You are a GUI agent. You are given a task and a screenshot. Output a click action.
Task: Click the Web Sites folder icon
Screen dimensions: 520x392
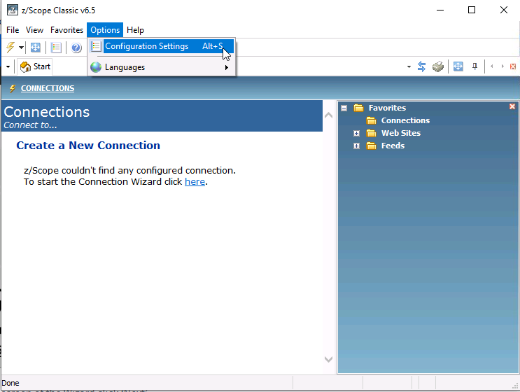point(371,133)
